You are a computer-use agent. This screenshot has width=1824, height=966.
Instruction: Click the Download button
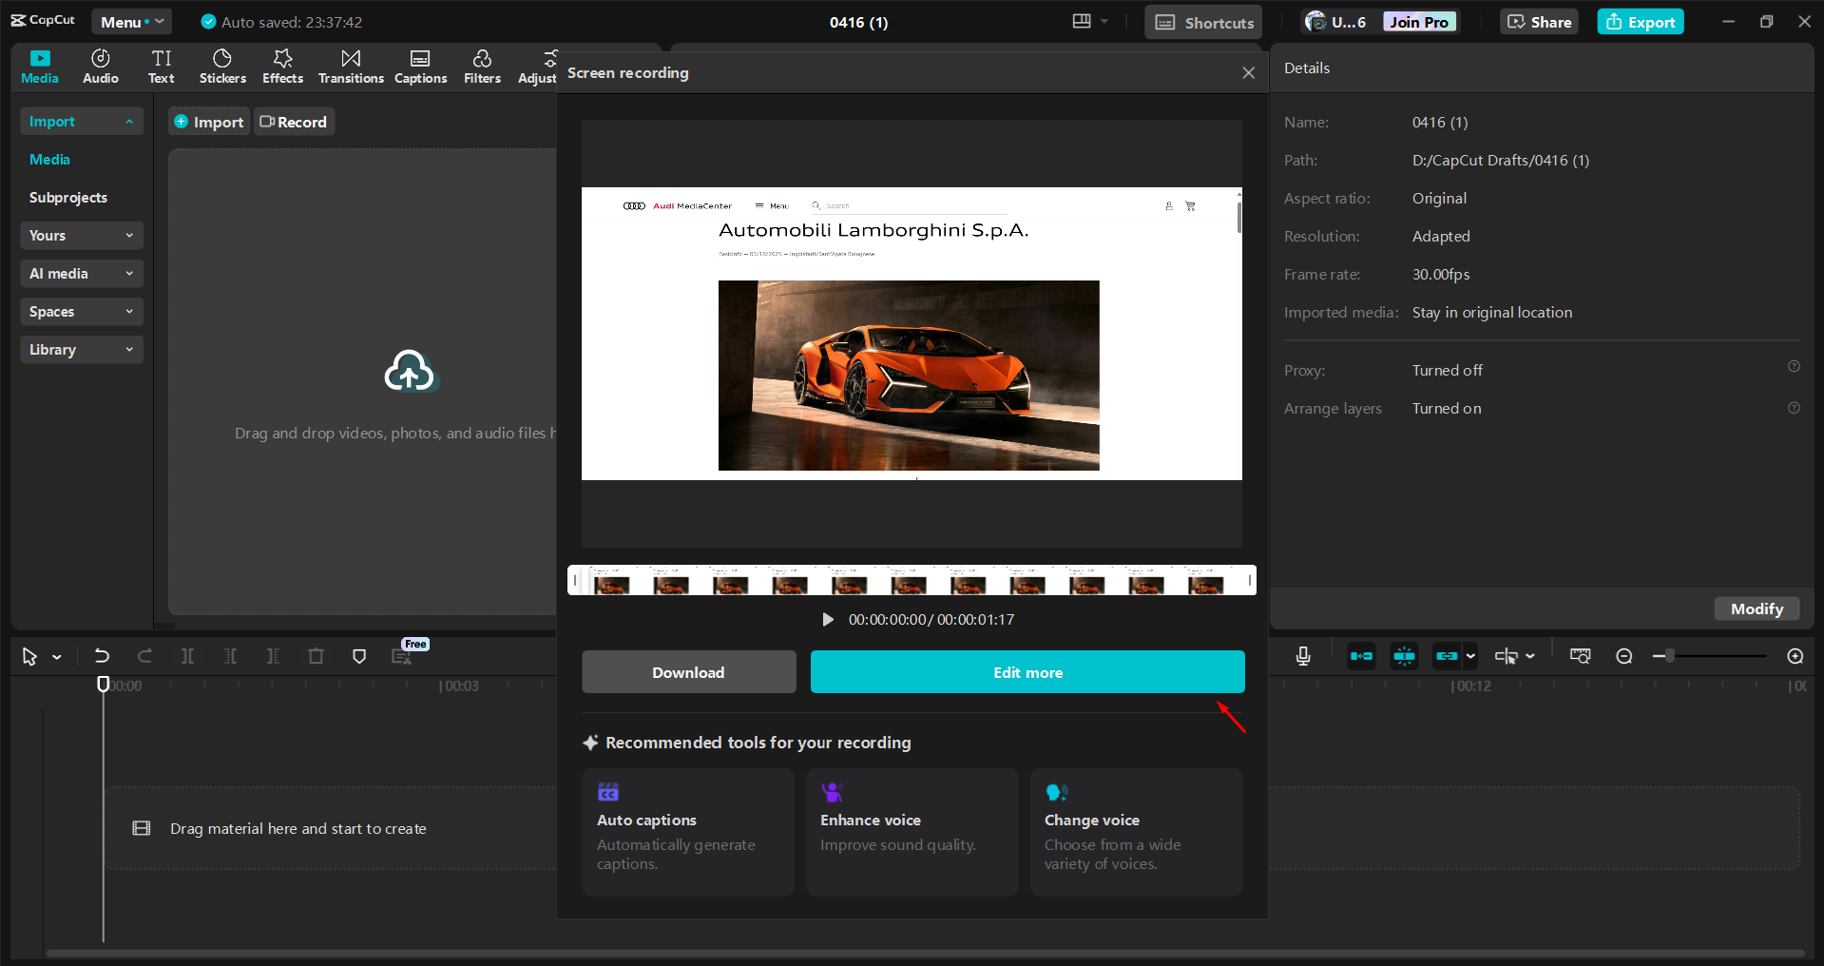(x=688, y=672)
